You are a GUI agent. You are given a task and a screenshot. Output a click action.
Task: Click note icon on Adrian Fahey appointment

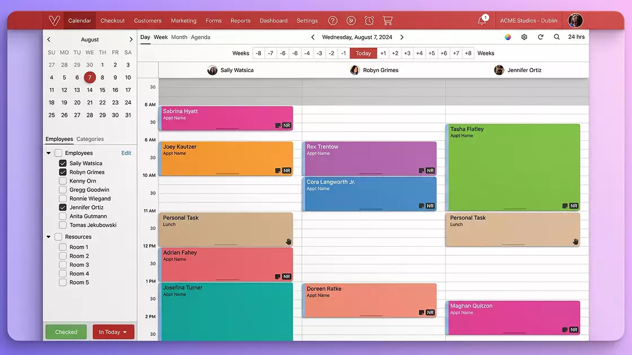click(x=278, y=277)
